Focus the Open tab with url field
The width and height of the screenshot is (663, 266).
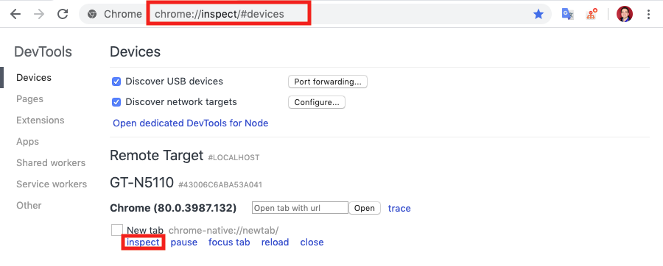[300, 208]
